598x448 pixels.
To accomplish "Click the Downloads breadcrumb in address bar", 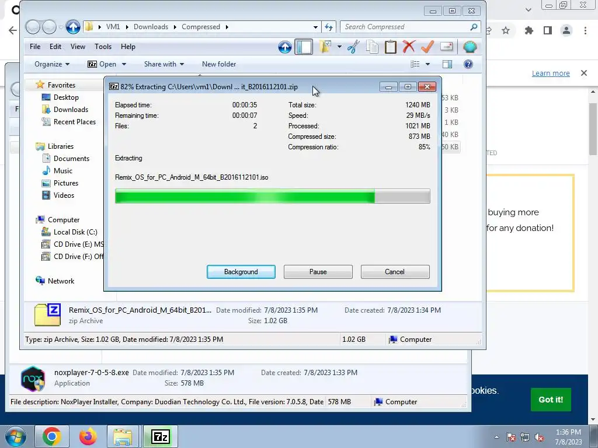I will pos(151,27).
